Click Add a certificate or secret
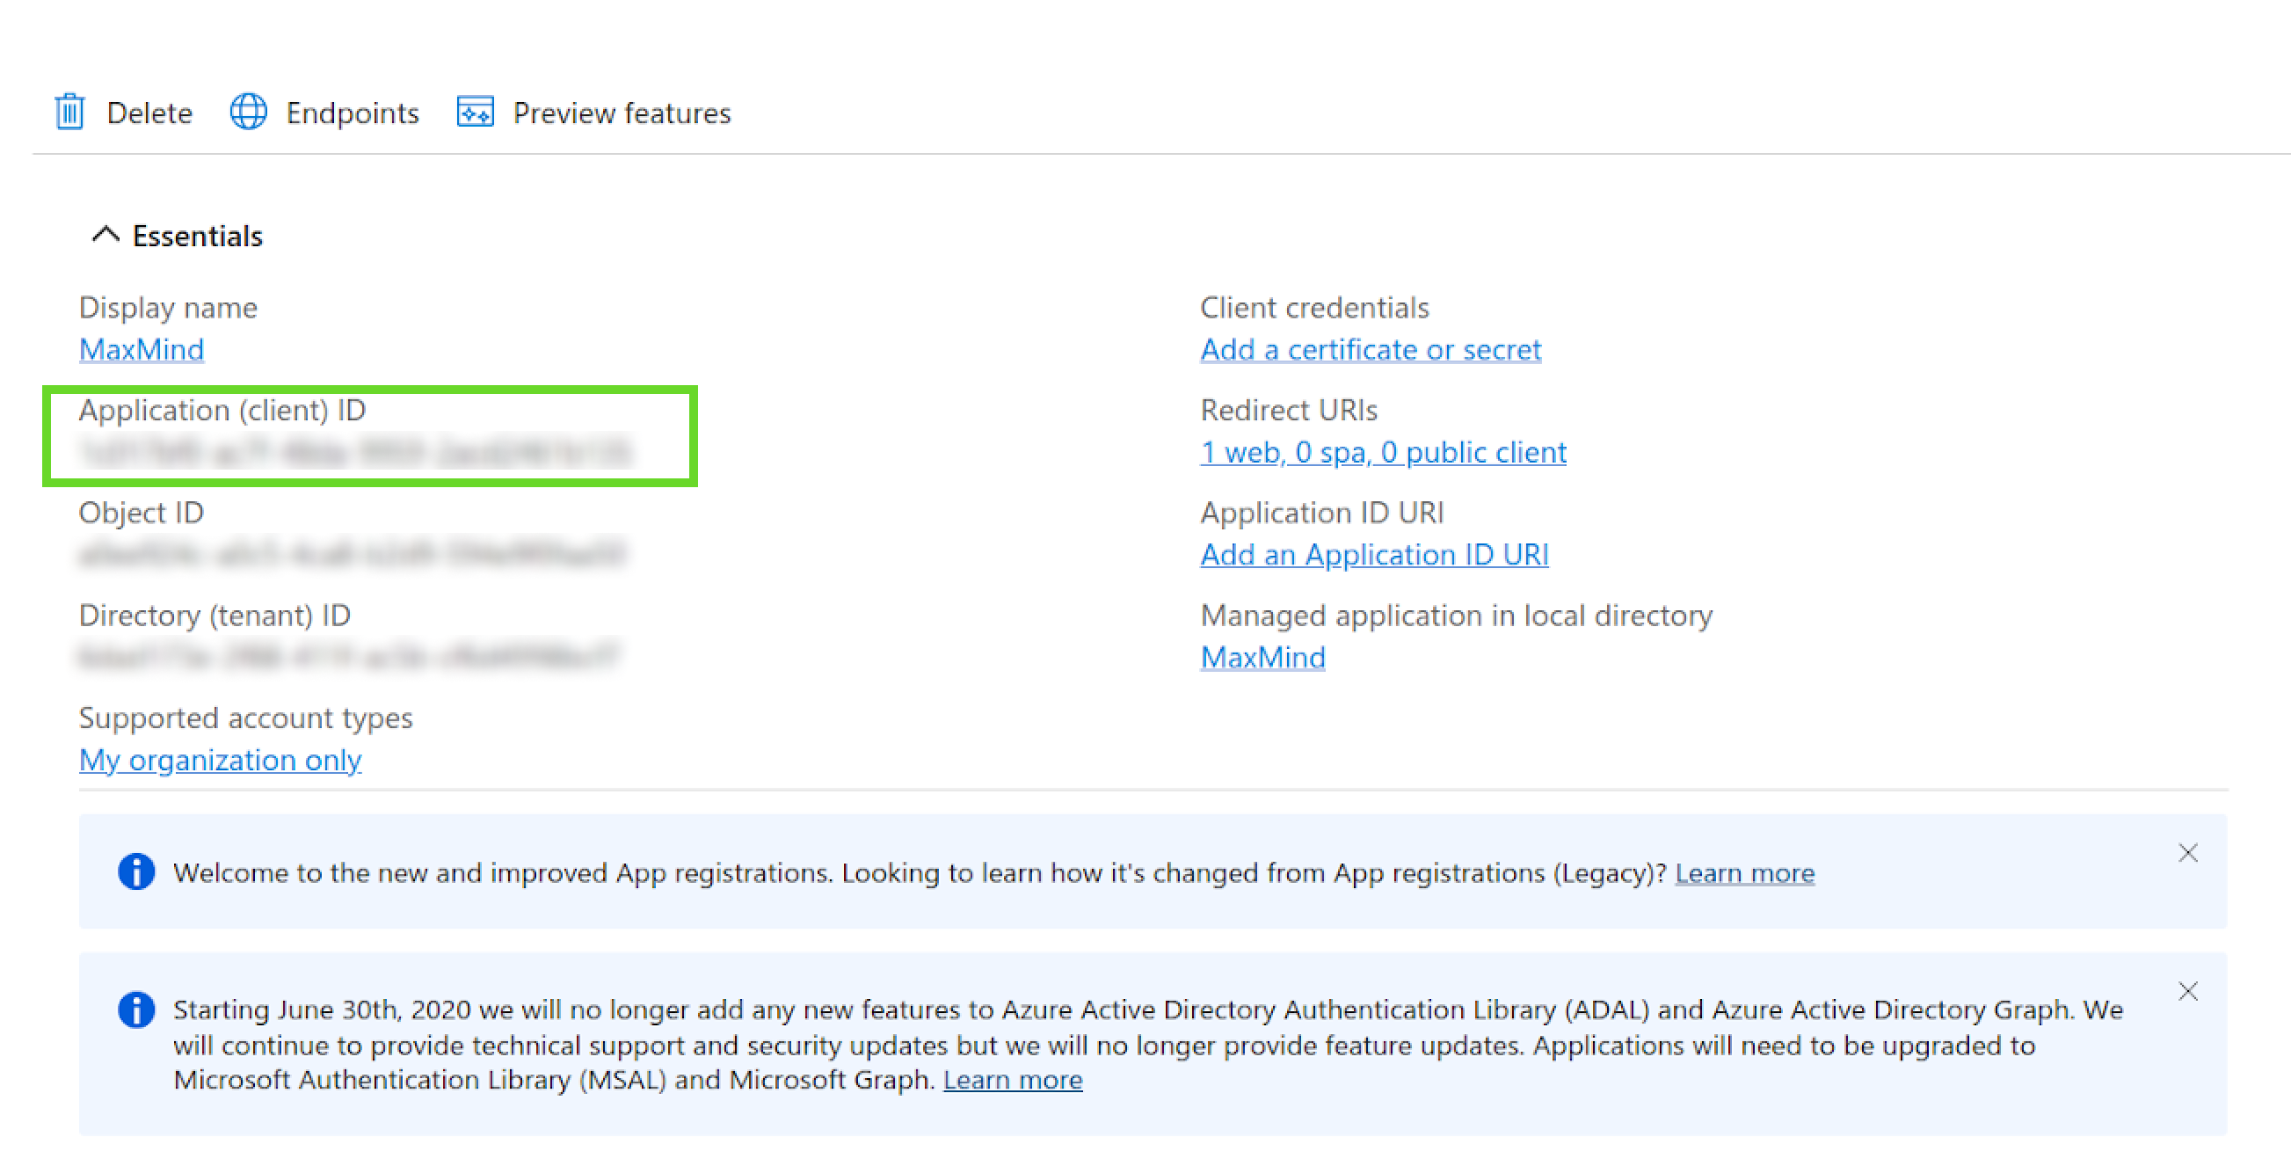Screen dimensions: 2291x1159 click(1370, 350)
